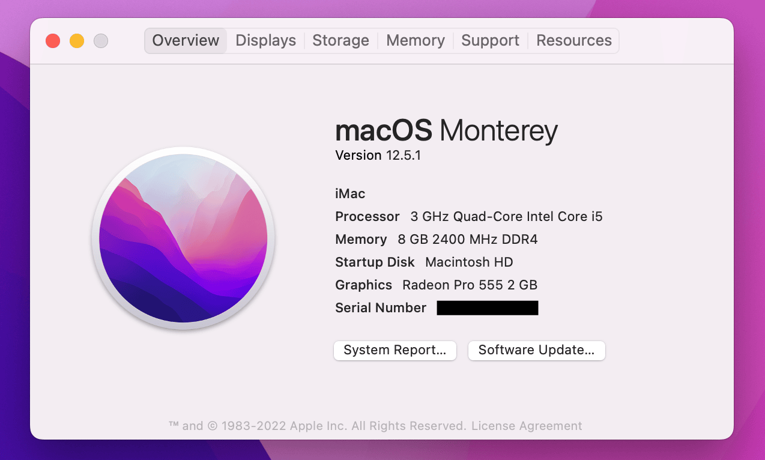Open Software Update… button
The image size is (765, 460).
click(537, 350)
